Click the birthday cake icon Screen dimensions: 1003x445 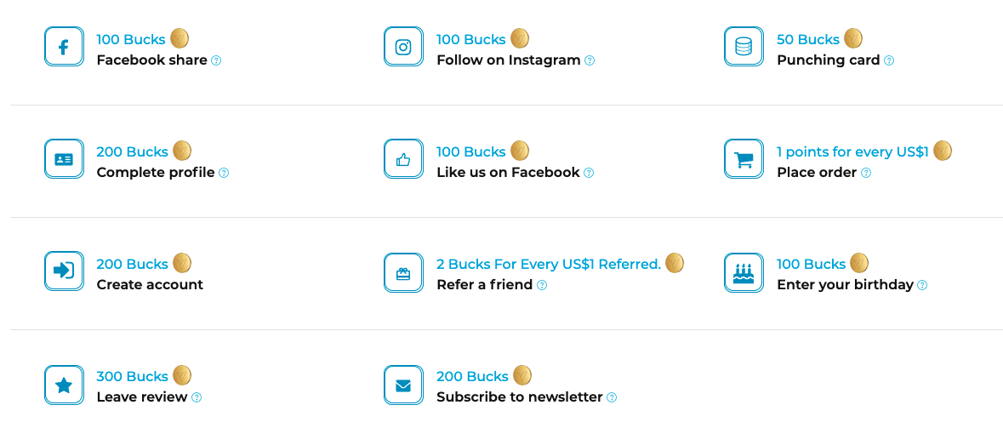(x=744, y=273)
